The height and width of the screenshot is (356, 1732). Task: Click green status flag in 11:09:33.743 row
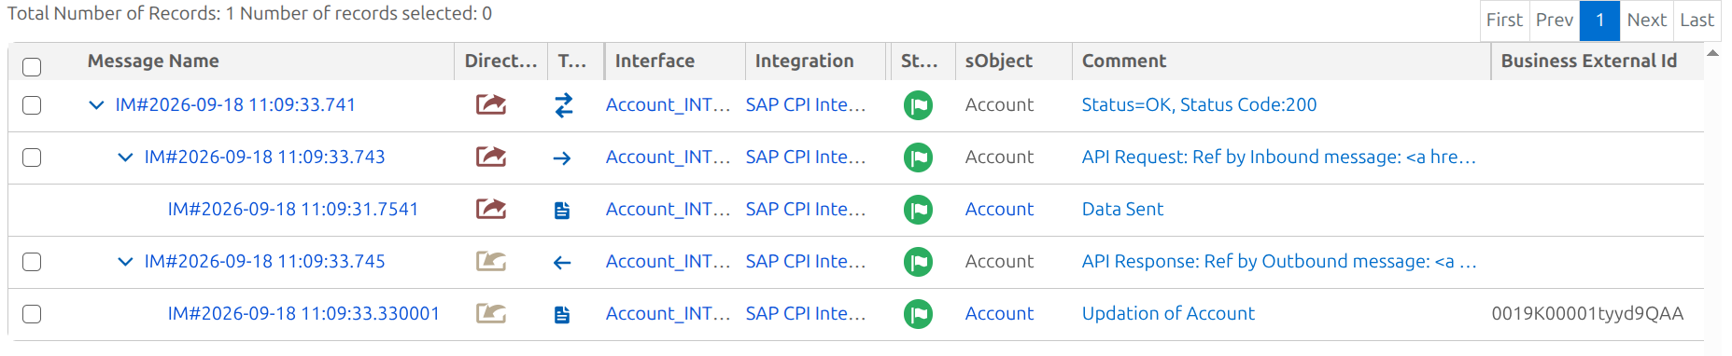click(919, 157)
